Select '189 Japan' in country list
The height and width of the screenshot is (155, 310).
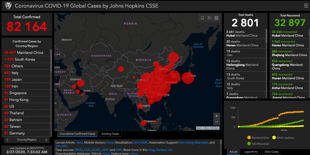(x=26, y=79)
